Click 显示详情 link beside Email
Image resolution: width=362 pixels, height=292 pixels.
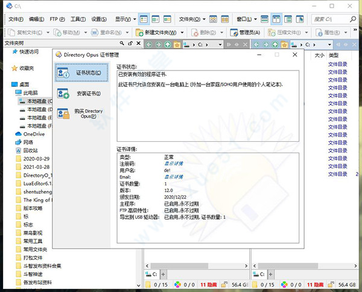(x=173, y=177)
